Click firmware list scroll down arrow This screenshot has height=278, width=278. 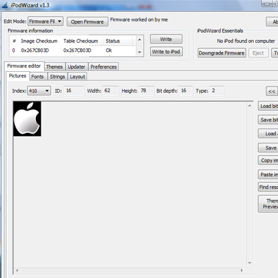point(140,52)
